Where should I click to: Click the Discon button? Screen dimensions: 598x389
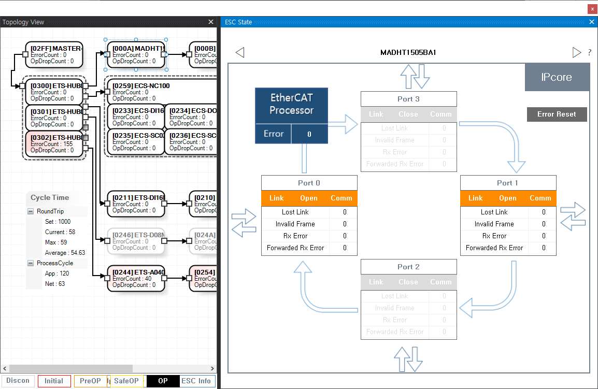pos(18,381)
